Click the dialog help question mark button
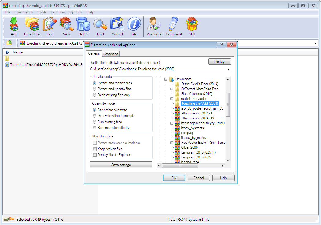Viewport: 321px width, 225px height. click(x=221, y=45)
